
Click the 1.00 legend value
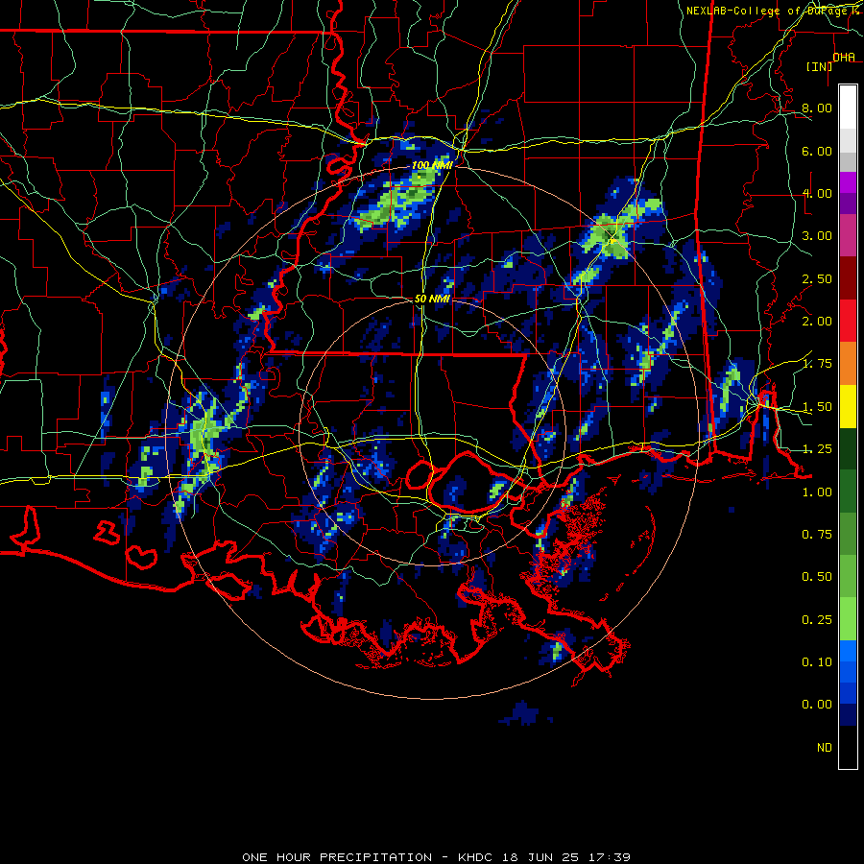(x=817, y=492)
